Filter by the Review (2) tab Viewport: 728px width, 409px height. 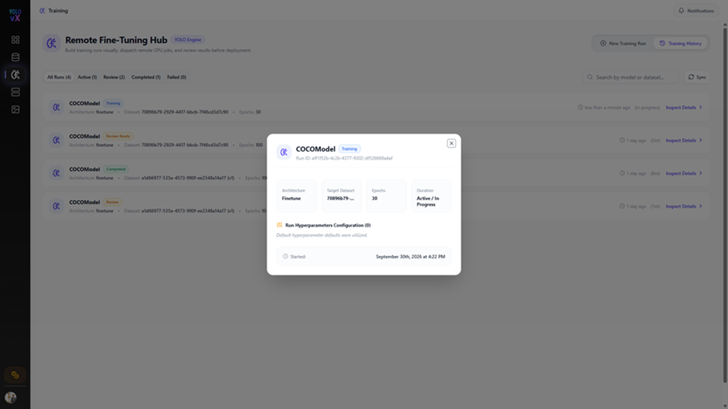click(113, 77)
